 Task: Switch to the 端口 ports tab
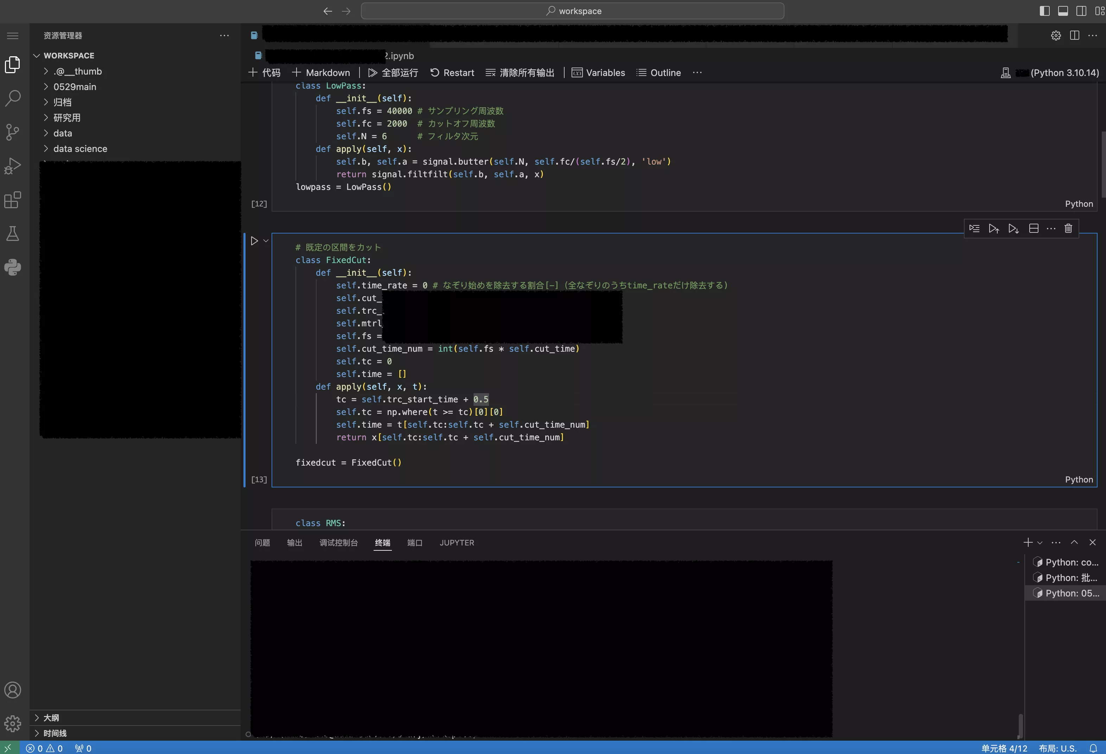(x=415, y=543)
